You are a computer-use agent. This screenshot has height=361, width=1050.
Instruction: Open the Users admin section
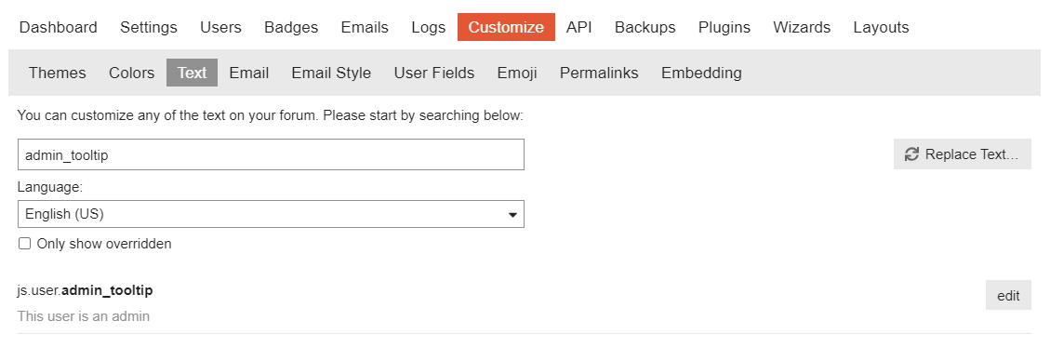(220, 28)
